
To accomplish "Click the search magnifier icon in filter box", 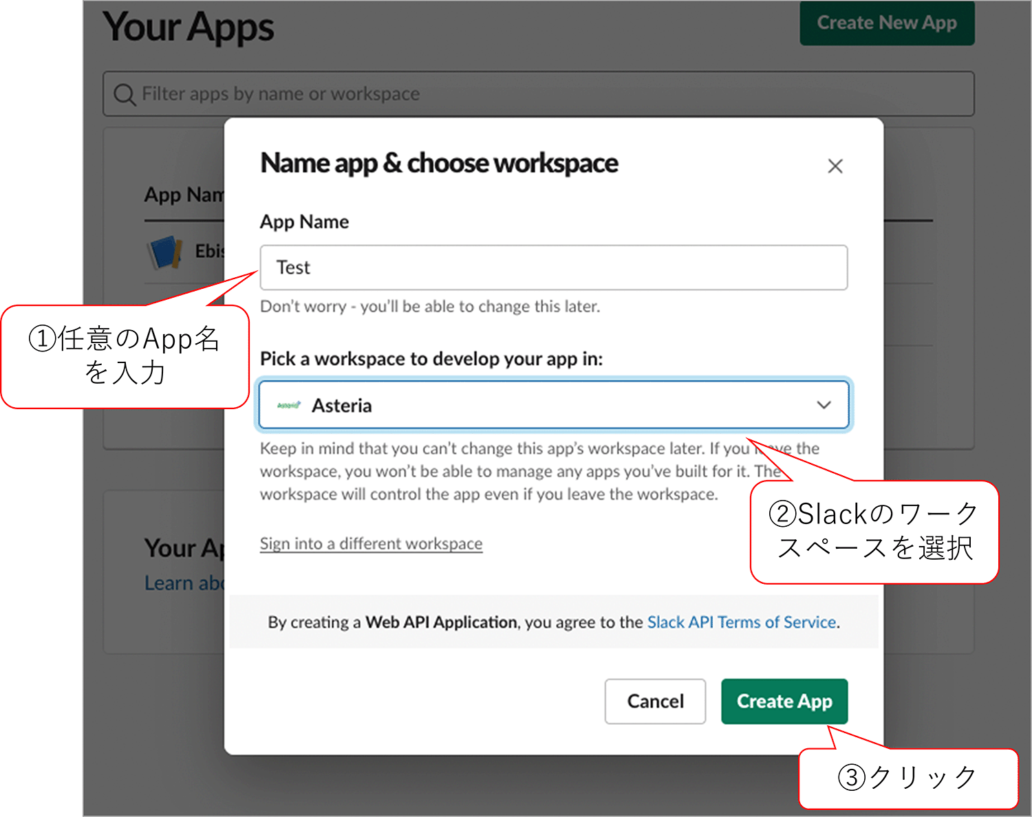I will tap(125, 94).
